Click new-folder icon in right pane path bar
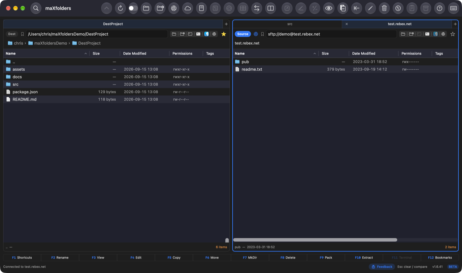This screenshot has height=273, width=462. (x=411, y=34)
